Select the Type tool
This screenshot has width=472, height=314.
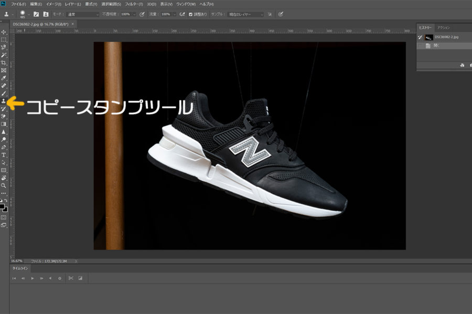(4, 155)
